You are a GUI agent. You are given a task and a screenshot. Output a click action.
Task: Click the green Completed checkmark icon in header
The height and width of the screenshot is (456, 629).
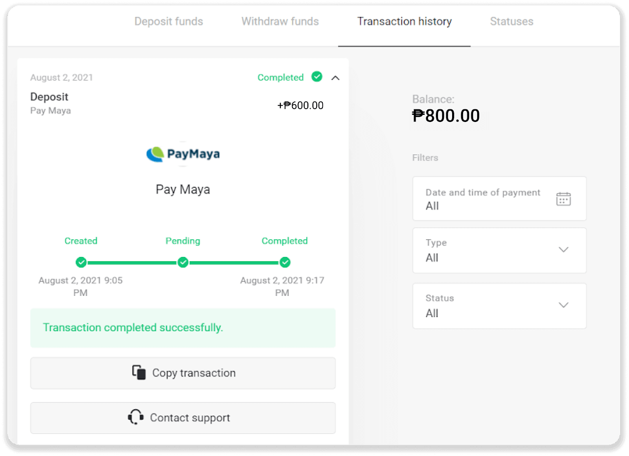coord(317,77)
